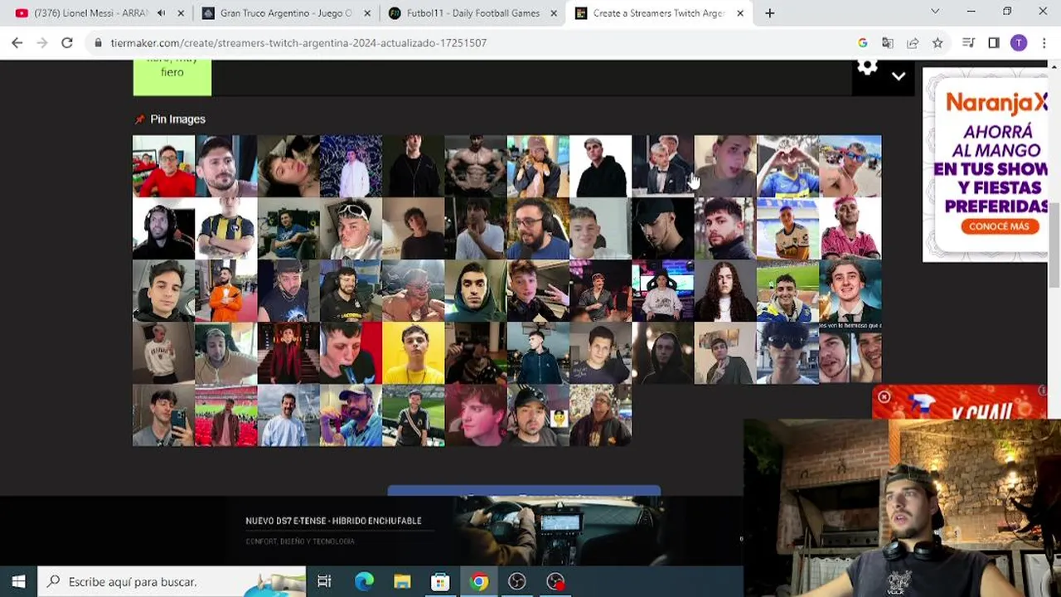Screen dimensions: 1061x597
Task: Reload the TierMaker page
Action: coord(67,43)
